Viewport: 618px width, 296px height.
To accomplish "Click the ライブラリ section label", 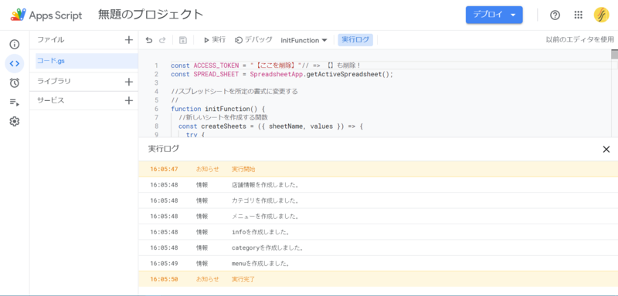I will [54, 82].
